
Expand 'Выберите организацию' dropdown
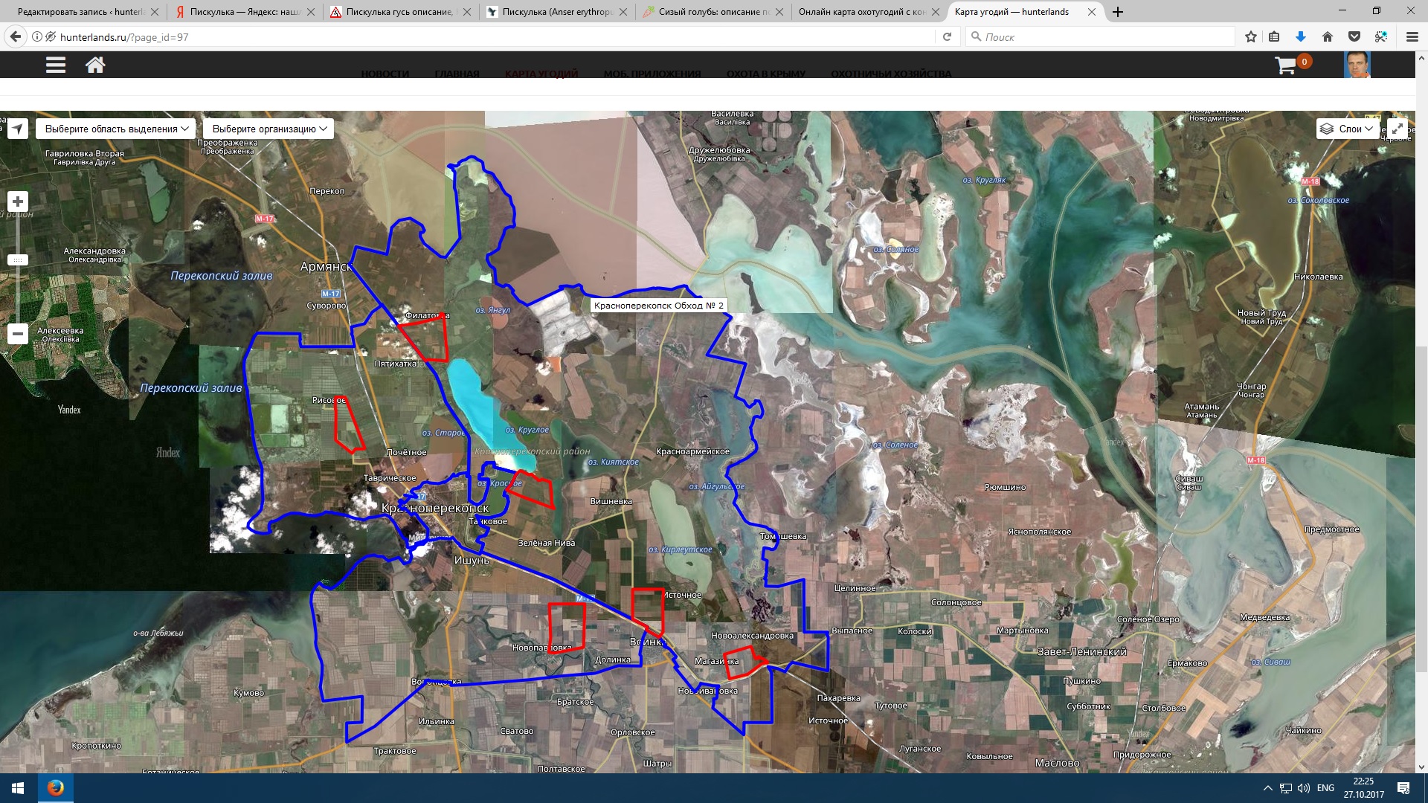(x=268, y=129)
